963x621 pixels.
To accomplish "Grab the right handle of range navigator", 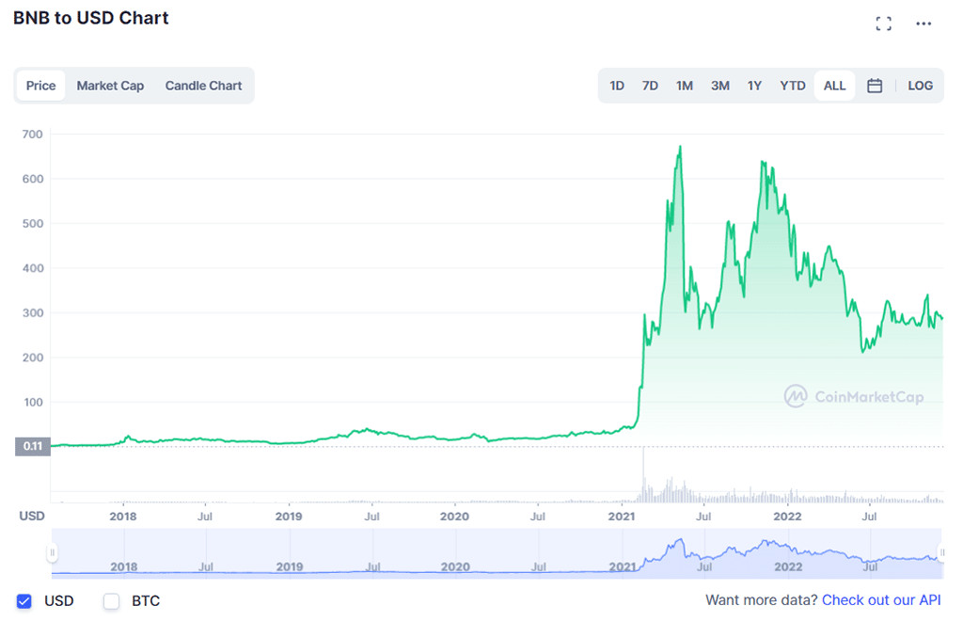I will 940,553.
